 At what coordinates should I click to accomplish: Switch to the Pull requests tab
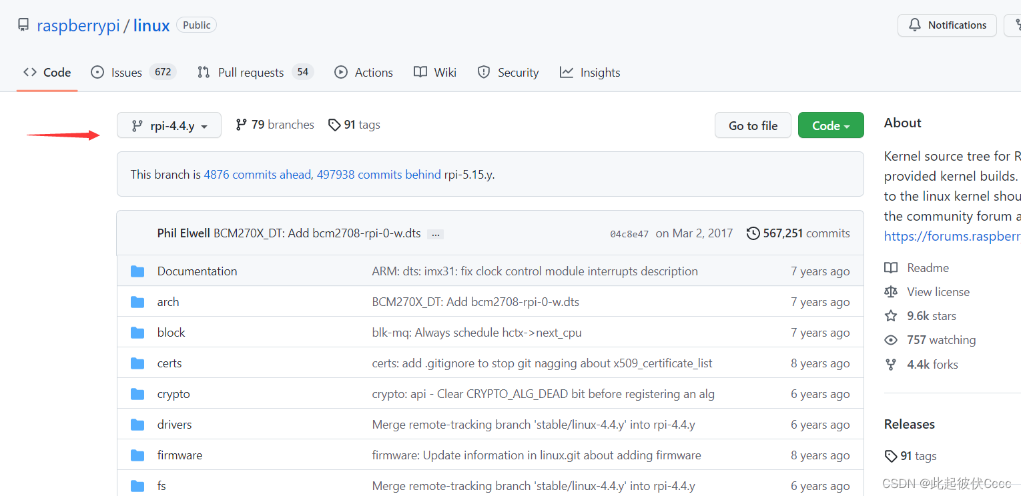[x=255, y=72]
